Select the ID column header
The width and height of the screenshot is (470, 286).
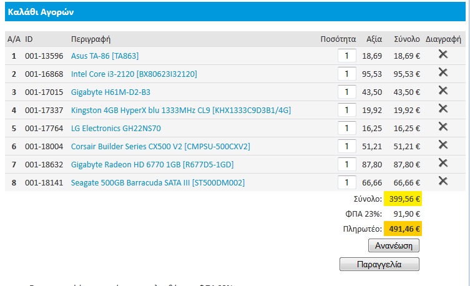click(29, 39)
